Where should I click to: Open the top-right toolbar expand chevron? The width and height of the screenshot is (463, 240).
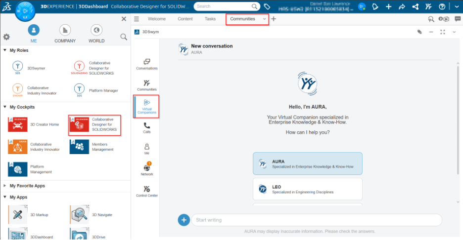(457, 6)
